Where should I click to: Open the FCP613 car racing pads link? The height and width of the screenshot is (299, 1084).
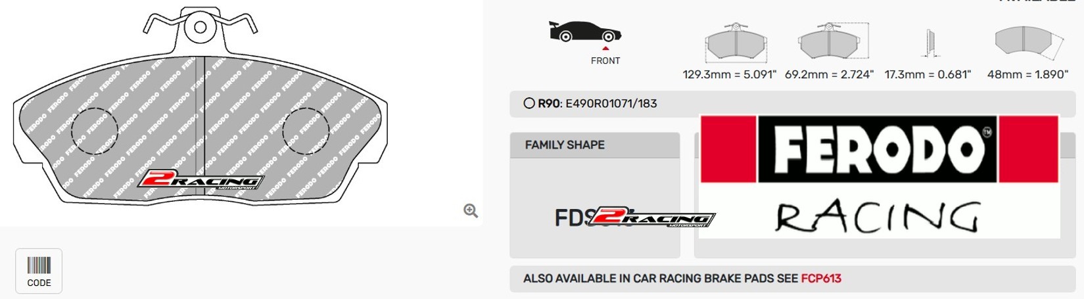821,279
